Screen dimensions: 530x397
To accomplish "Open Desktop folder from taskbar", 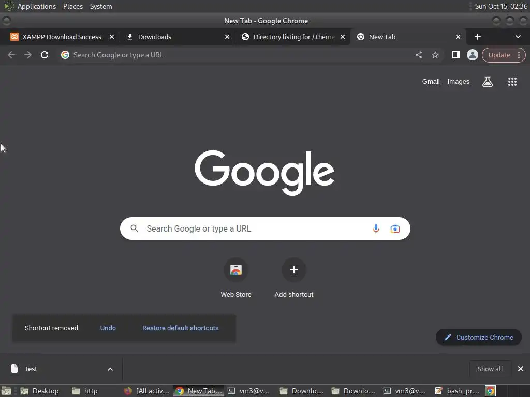I will (40, 391).
